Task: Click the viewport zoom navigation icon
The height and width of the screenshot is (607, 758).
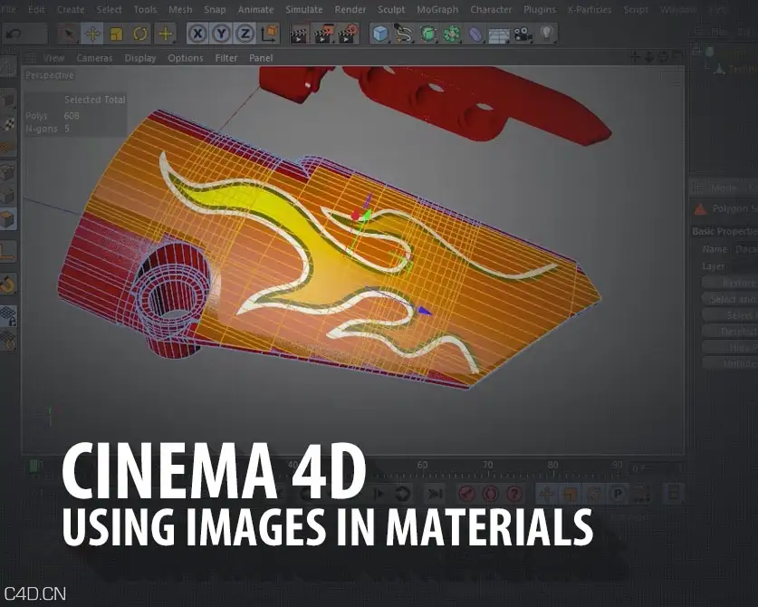Action: [x=649, y=58]
